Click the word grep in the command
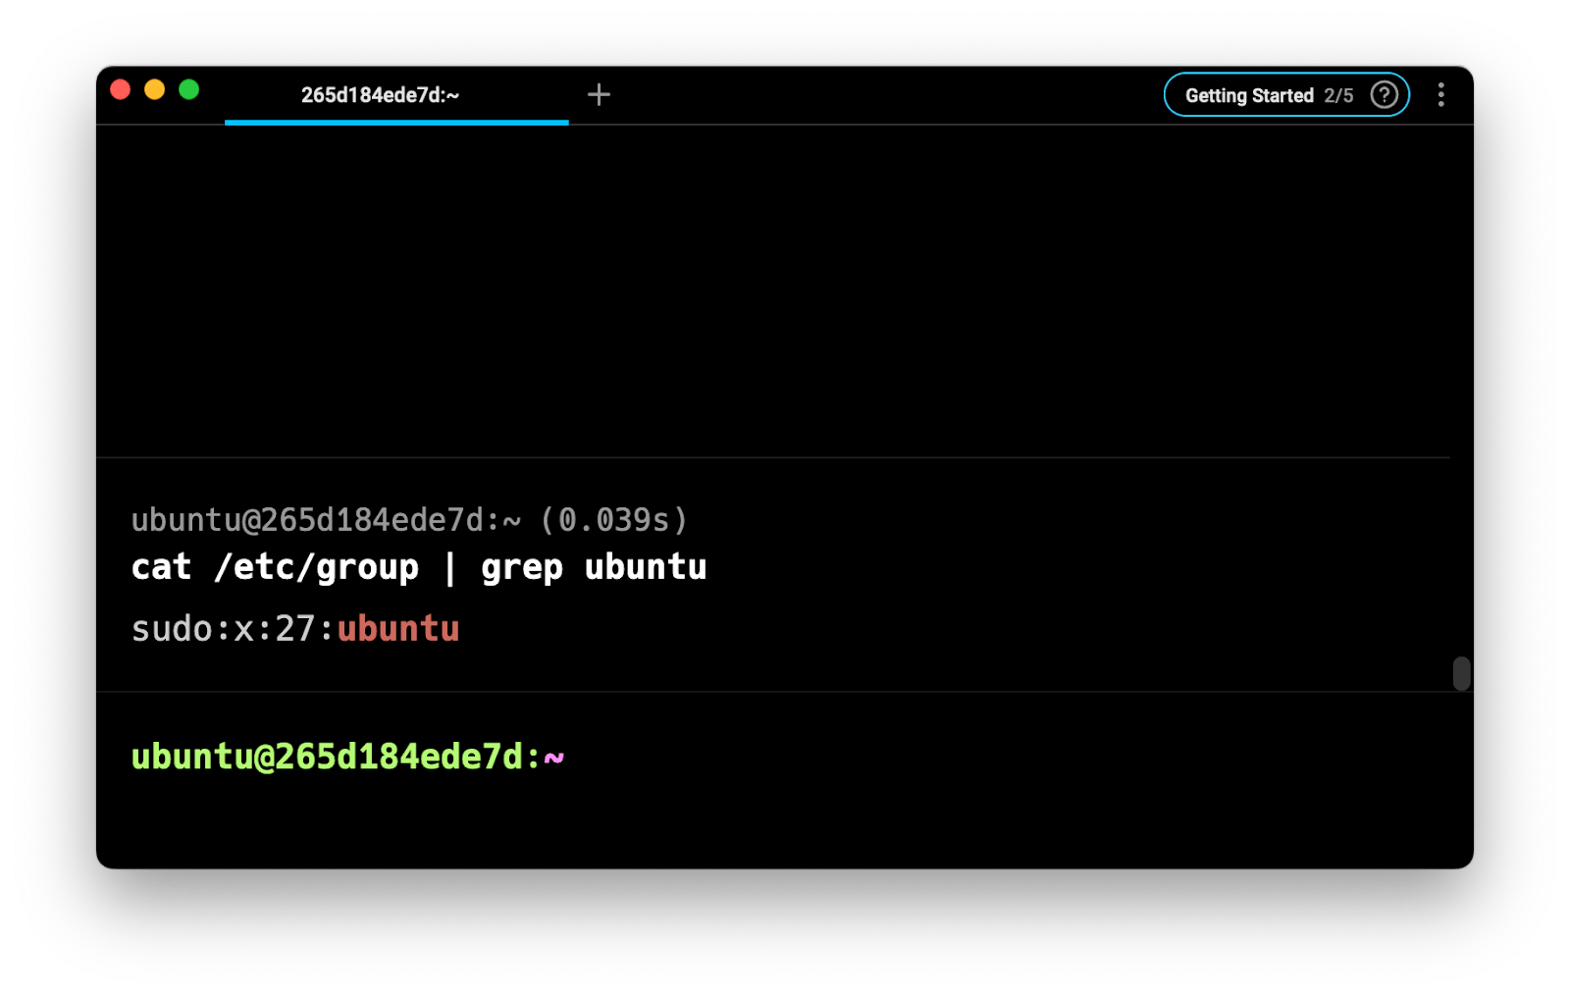This screenshot has width=1570, height=996. click(x=521, y=567)
